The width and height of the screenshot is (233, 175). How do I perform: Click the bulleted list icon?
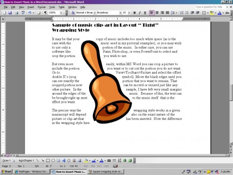187,13
